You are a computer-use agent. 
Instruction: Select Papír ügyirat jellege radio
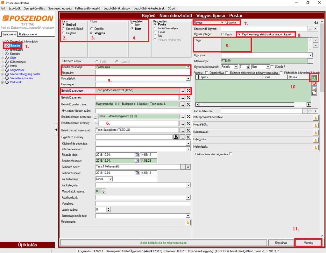(x=223, y=34)
